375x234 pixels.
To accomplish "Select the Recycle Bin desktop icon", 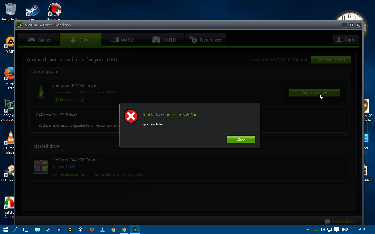I will coord(11,12).
